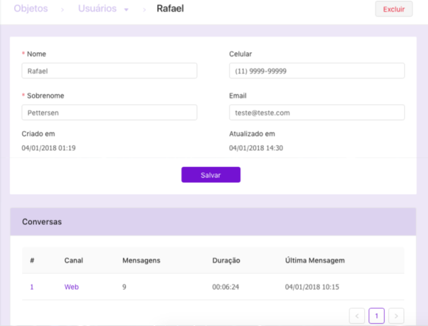The width and height of the screenshot is (428, 326).
Task: Select page 1 in pagination
Action: 376,316
